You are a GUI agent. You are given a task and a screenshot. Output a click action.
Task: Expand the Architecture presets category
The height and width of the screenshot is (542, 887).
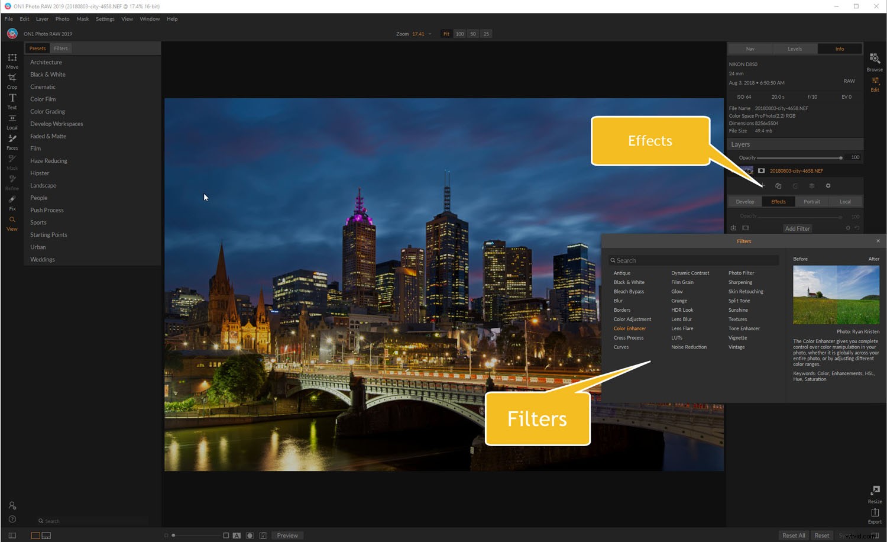click(46, 62)
